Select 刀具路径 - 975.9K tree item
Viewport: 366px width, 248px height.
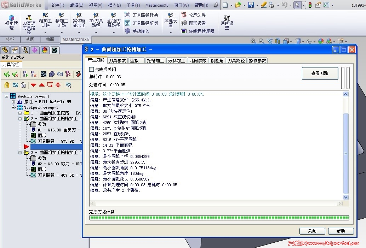(x=56, y=141)
